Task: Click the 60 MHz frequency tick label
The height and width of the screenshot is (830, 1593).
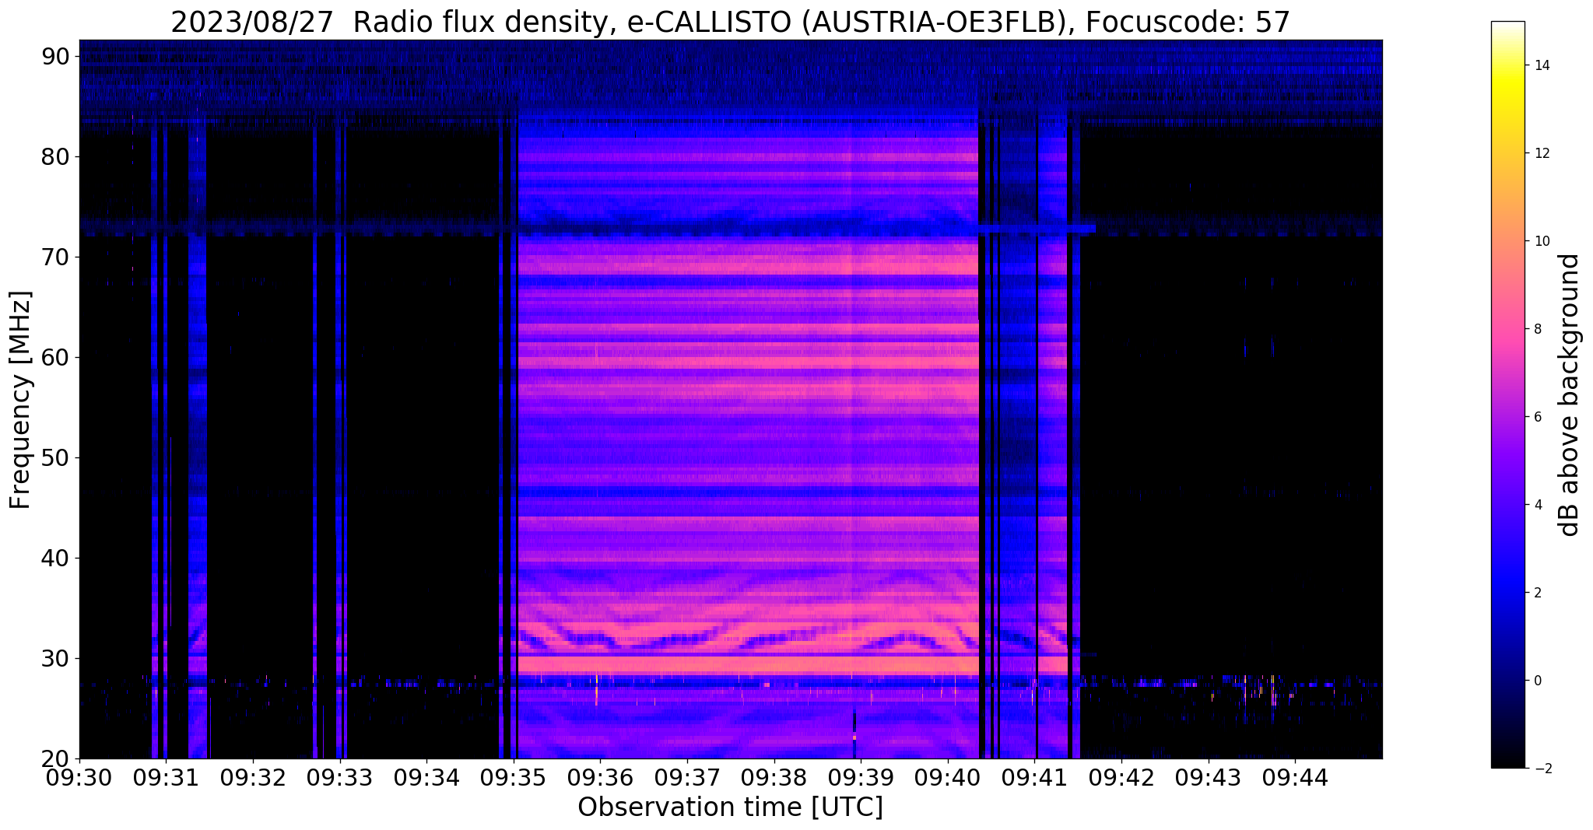Action: pyautogui.click(x=56, y=358)
